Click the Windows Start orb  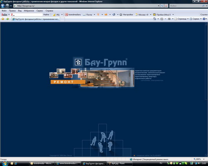pos(5,164)
